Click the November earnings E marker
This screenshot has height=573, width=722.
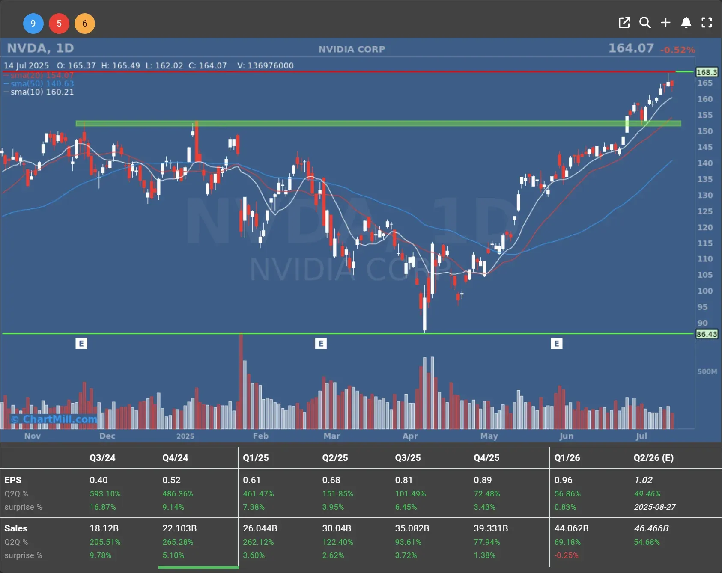81,343
